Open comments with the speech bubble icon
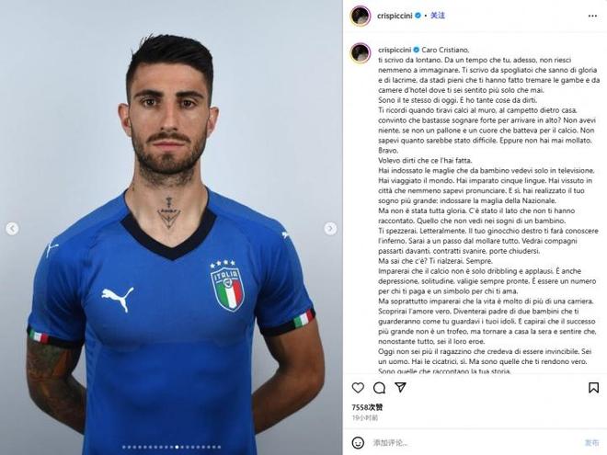 coord(379,387)
